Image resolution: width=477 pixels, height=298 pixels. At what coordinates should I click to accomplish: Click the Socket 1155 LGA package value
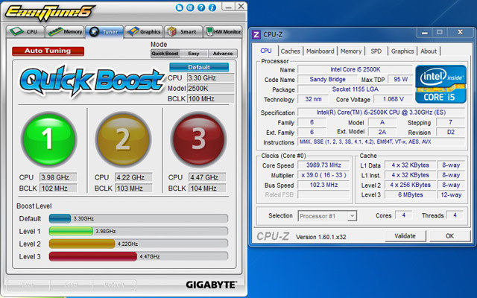click(355, 89)
